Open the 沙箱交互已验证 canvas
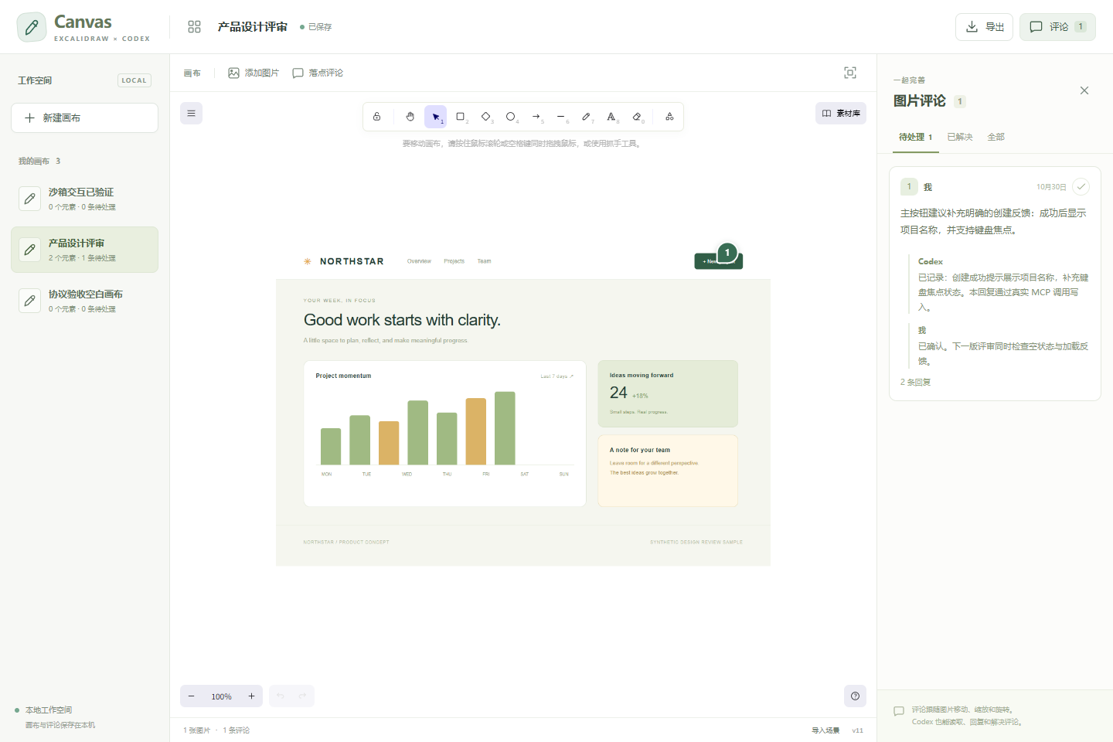 [85, 199]
